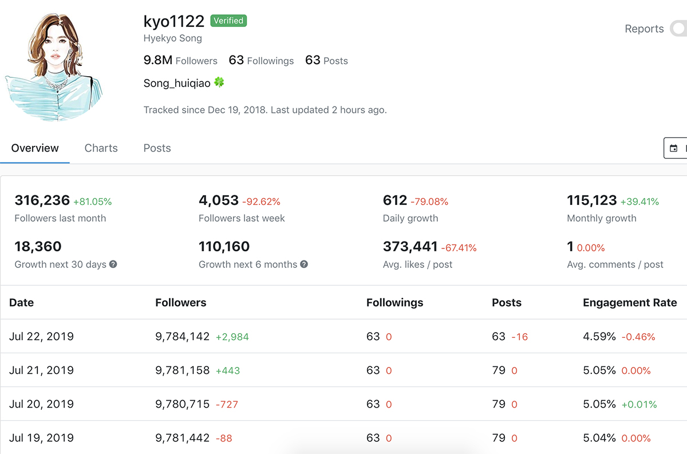Open the illustrated profile avatar
687x454 pixels.
tap(56, 66)
